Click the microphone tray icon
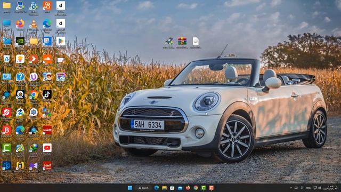The height and width of the screenshot is (192, 341). [x=302, y=188]
